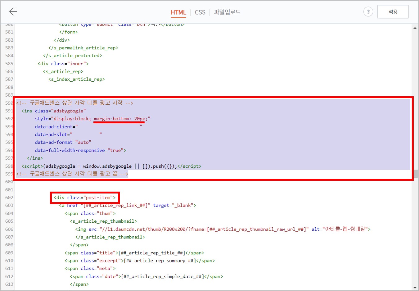Click the scrollbar down arrow
Viewport: 419px width, 291px height.
[x=415, y=288]
